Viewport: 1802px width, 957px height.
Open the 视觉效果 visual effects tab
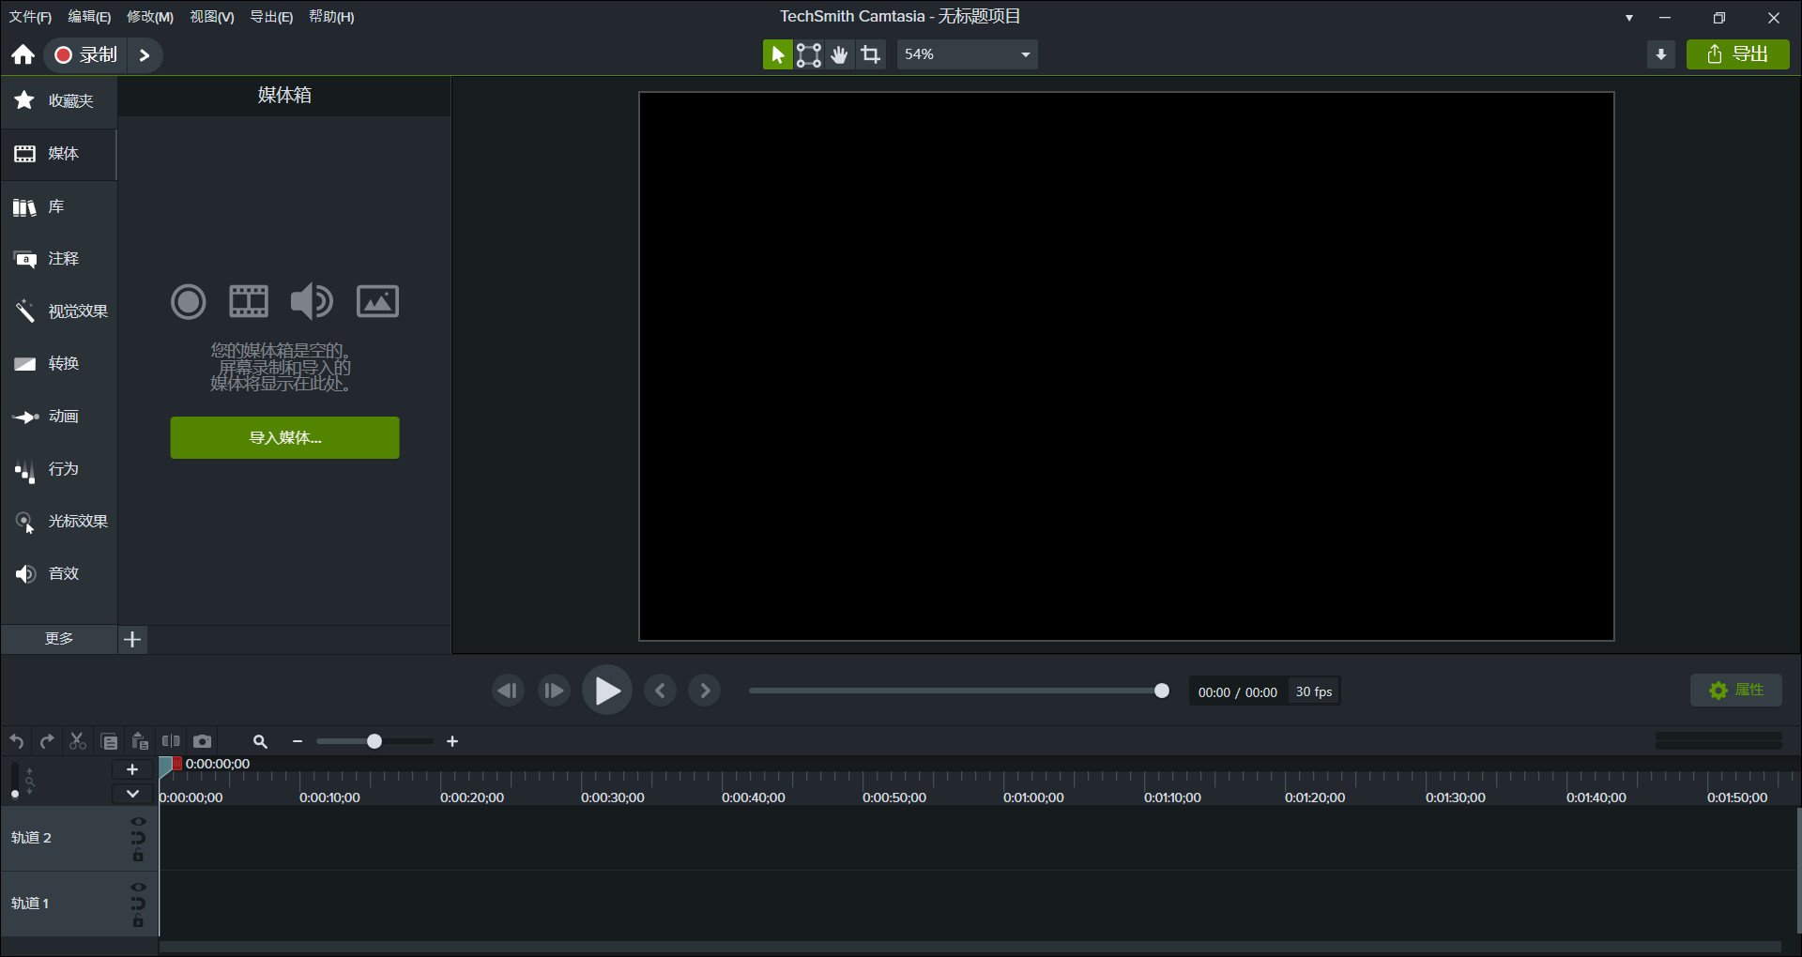pyautogui.click(x=58, y=311)
